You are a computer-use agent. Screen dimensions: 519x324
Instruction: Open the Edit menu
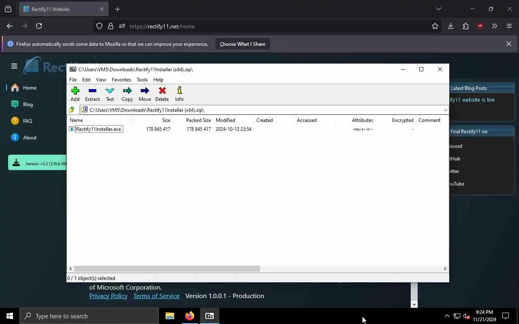[86, 80]
